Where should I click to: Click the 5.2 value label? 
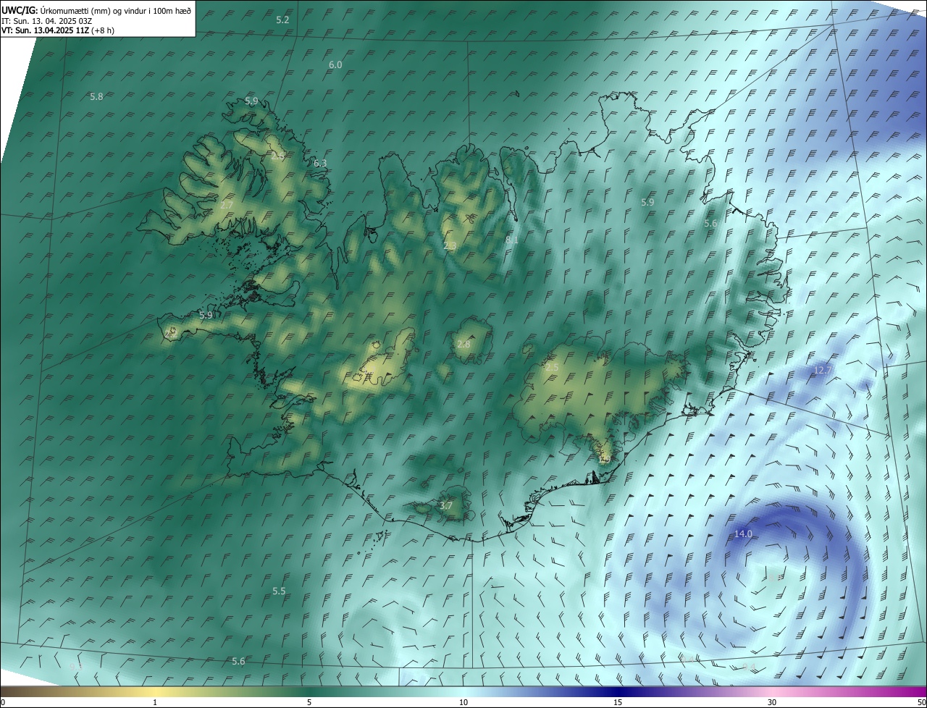(x=283, y=20)
